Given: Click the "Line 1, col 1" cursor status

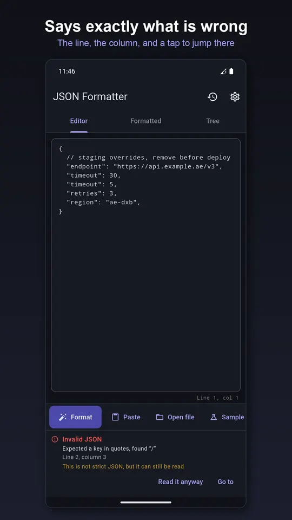Looking at the screenshot, I should point(217,398).
